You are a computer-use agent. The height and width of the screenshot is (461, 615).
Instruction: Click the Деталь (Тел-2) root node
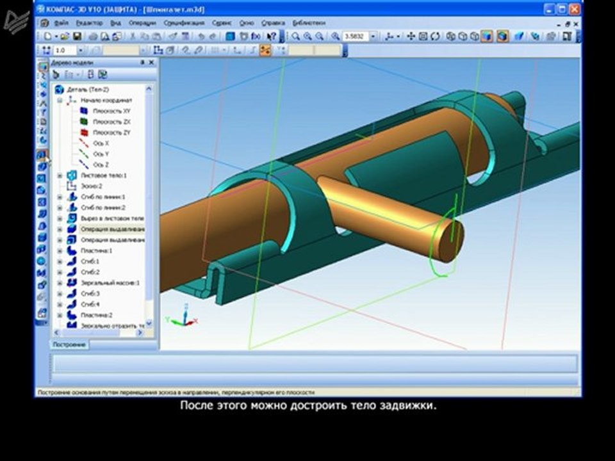click(x=88, y=90)
